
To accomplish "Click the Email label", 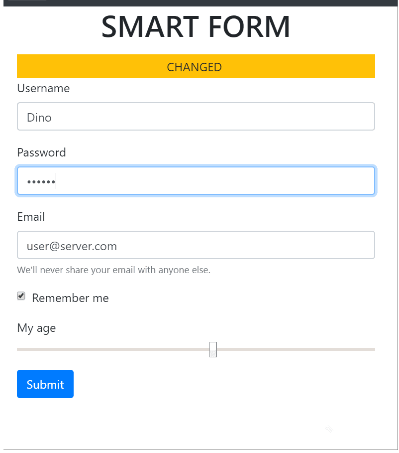I will [31, 217].
